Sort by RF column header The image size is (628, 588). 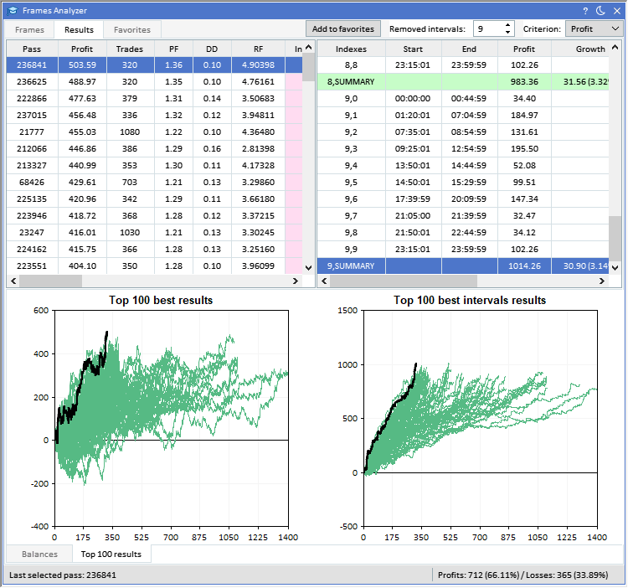point(259,49)
